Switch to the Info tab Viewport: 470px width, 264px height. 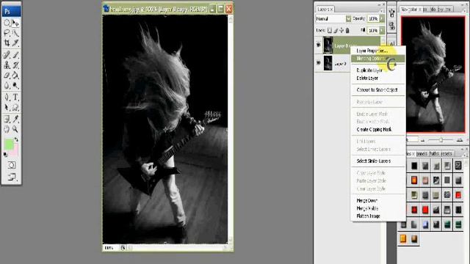[433, 10]
